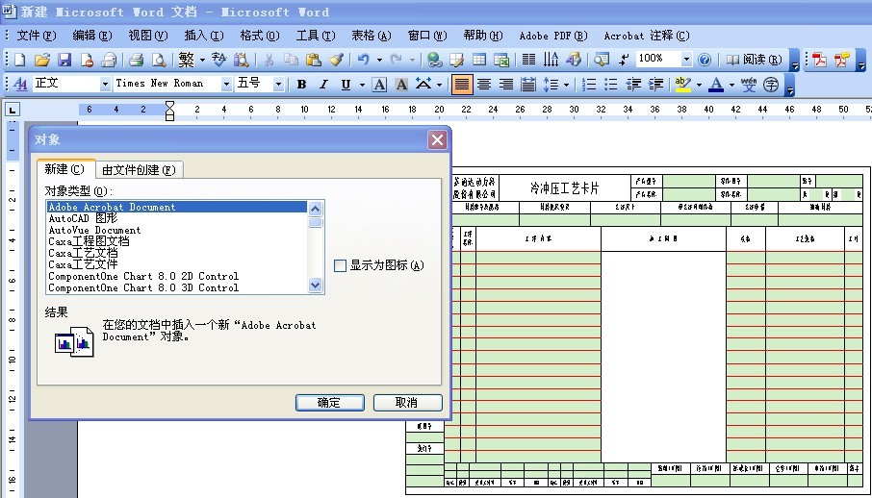Click the numbered list icon

(589, 85)
